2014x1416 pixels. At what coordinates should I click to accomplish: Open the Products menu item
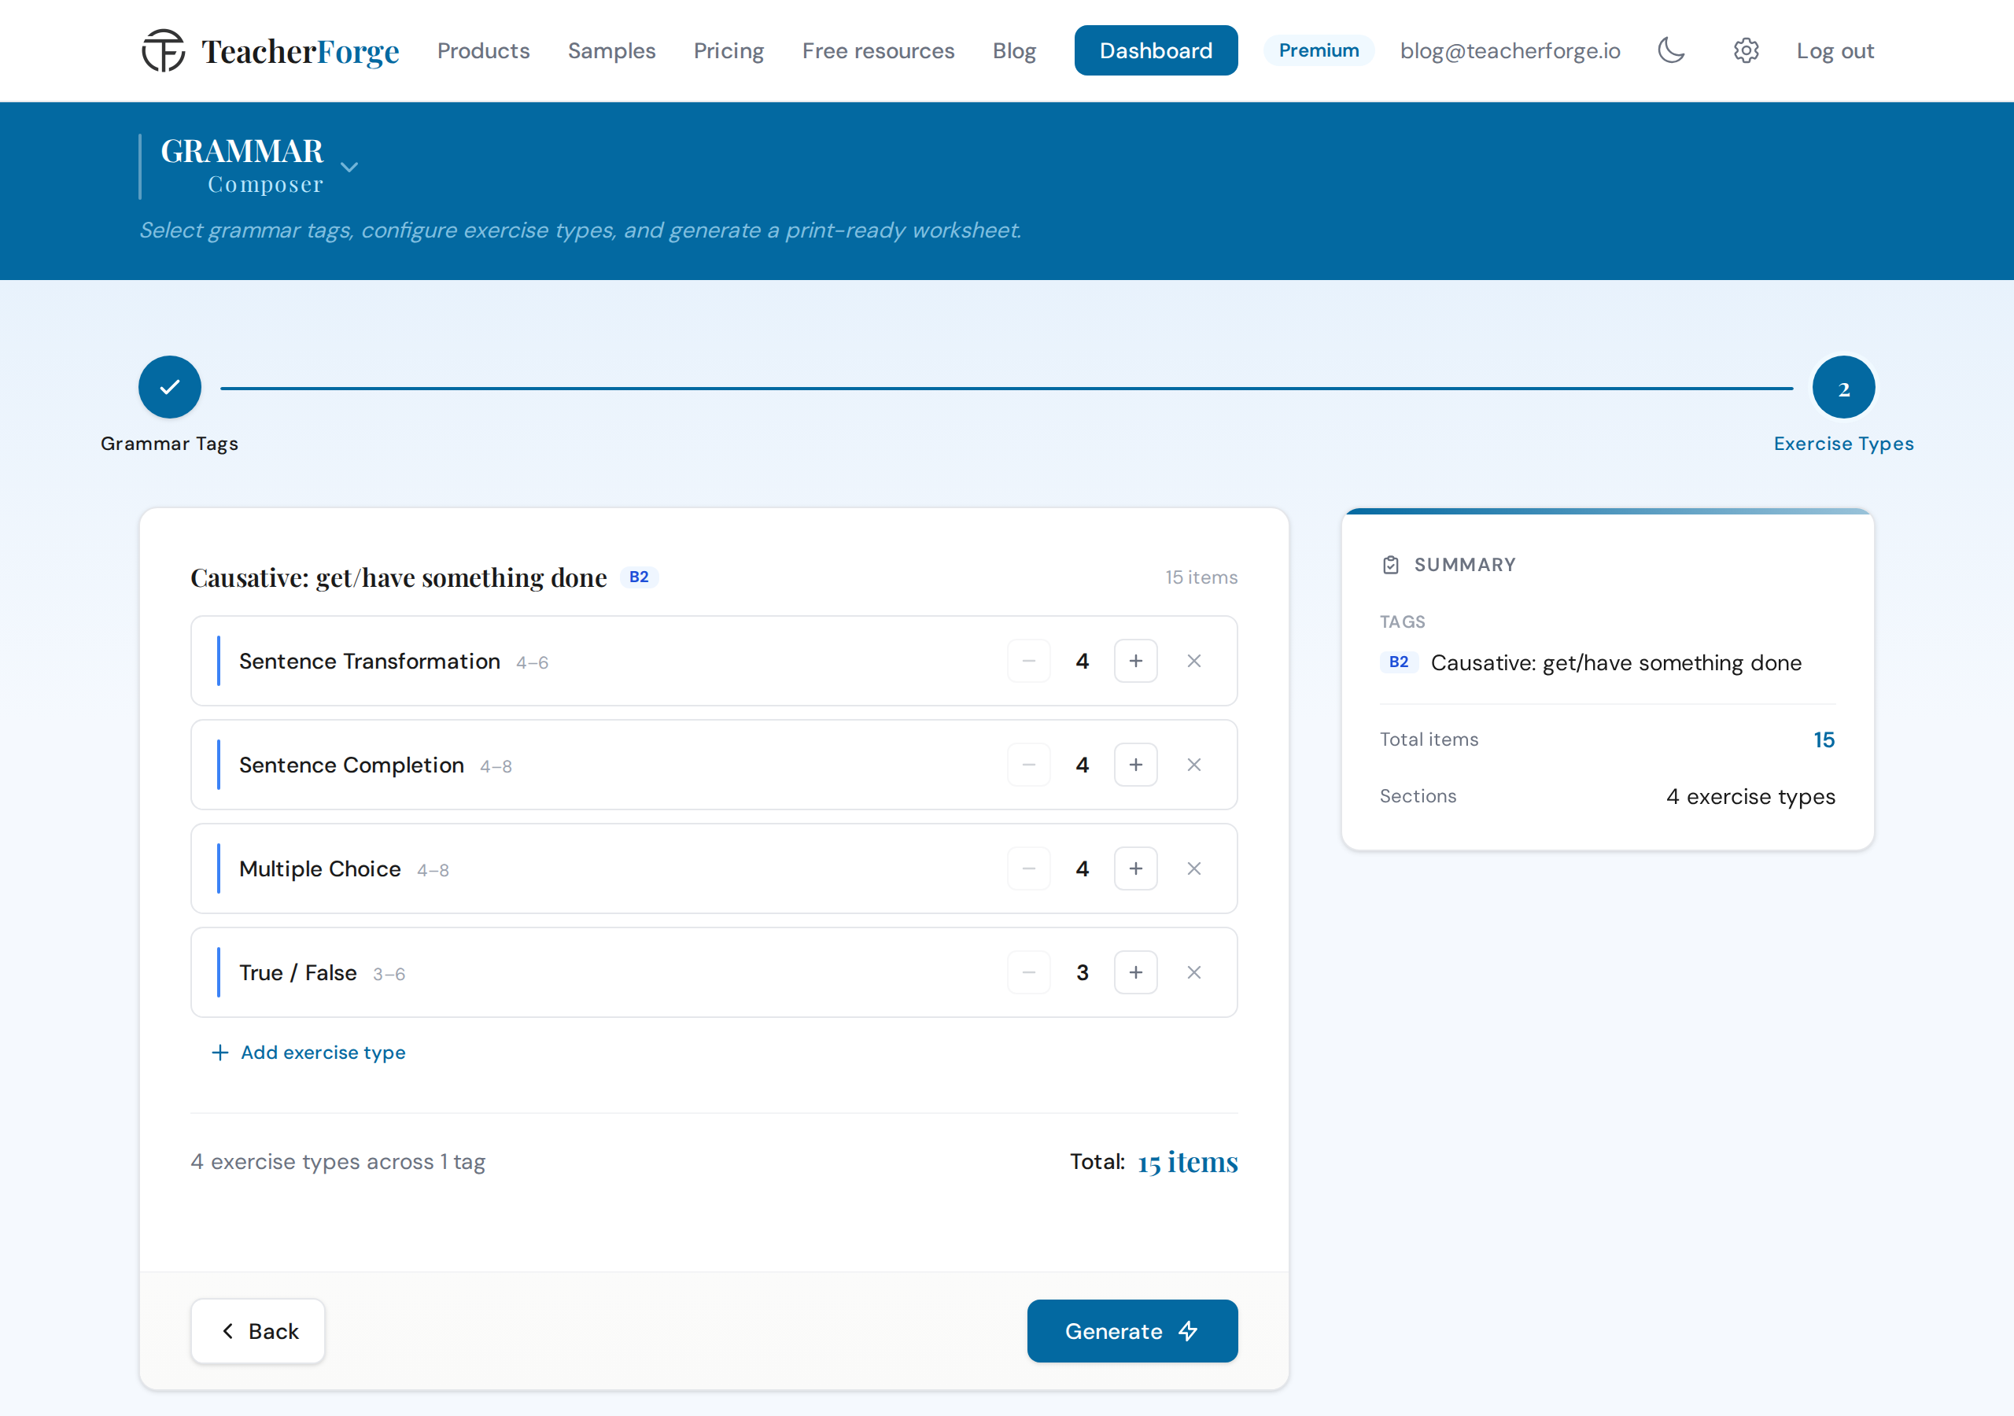pos(483,51)
